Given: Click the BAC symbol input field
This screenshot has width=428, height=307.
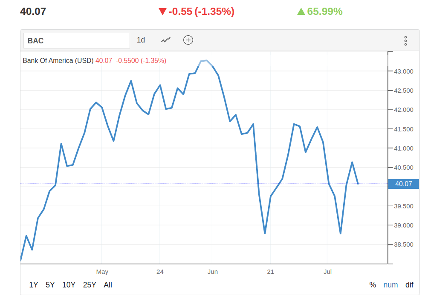Looking at the screenshot, I should 76,41.
